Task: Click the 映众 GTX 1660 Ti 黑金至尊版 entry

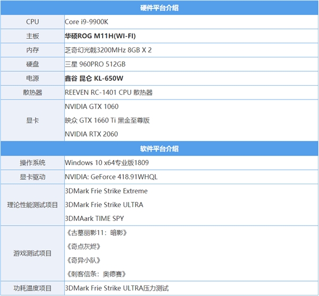Action: tap(107, 120)
